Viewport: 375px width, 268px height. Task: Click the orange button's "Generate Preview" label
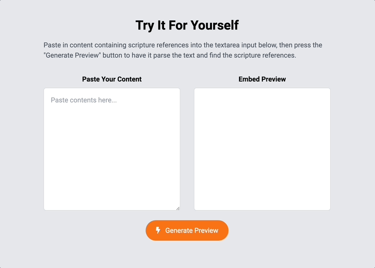[192, 230]
